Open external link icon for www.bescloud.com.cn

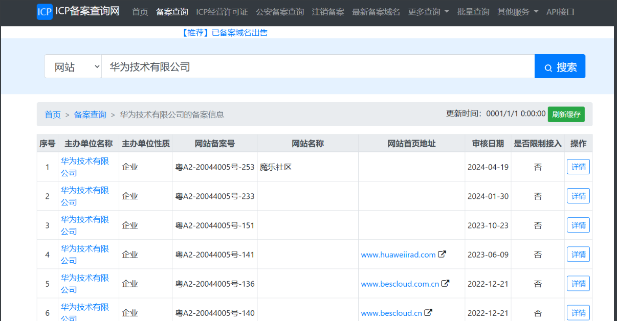tap(446, 283)
